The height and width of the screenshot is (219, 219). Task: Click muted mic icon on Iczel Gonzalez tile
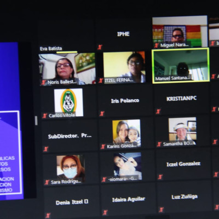160,177
